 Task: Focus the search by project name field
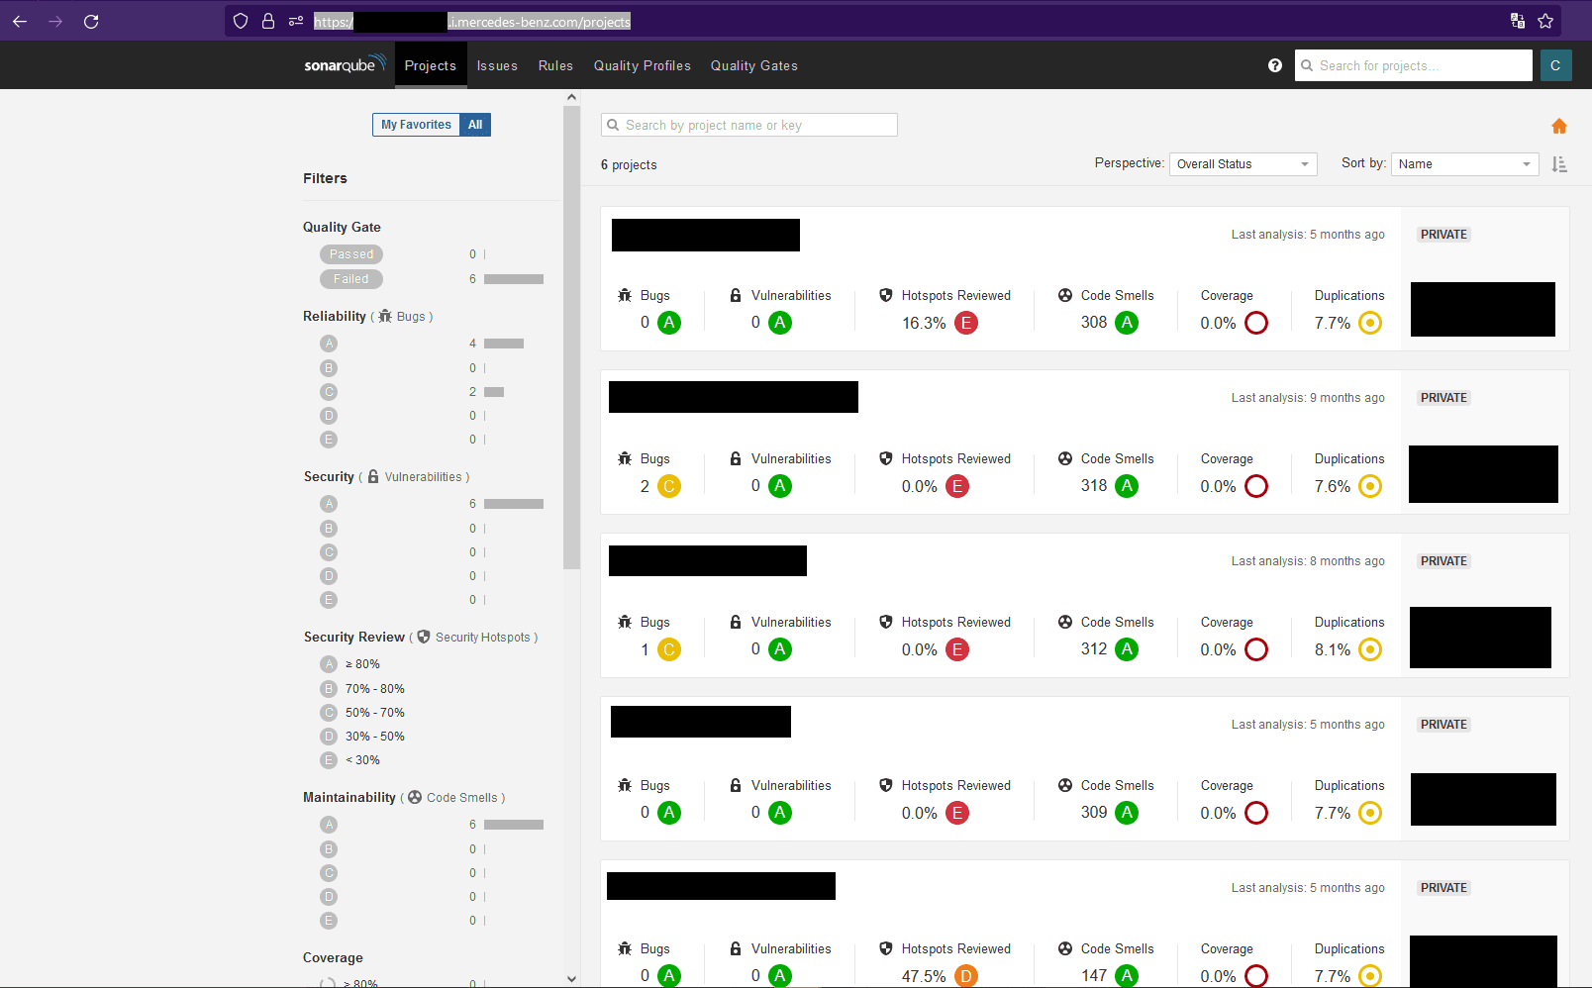749,125
